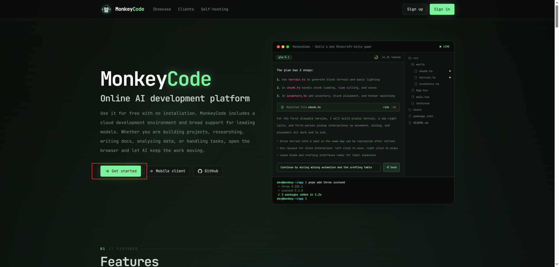Click the paper plane icon in Send
This screenshot has width=559, height=267.
(x=388, y=167)
